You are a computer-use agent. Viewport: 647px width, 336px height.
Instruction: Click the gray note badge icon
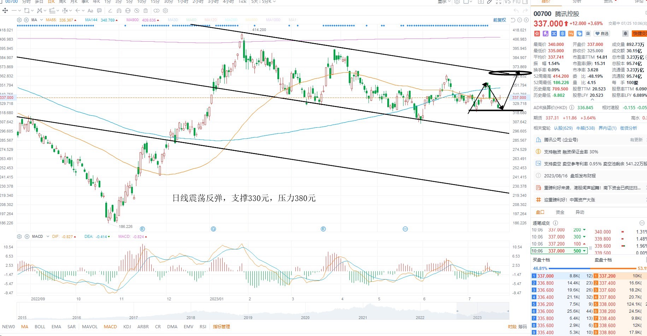(x=588, y=34)
